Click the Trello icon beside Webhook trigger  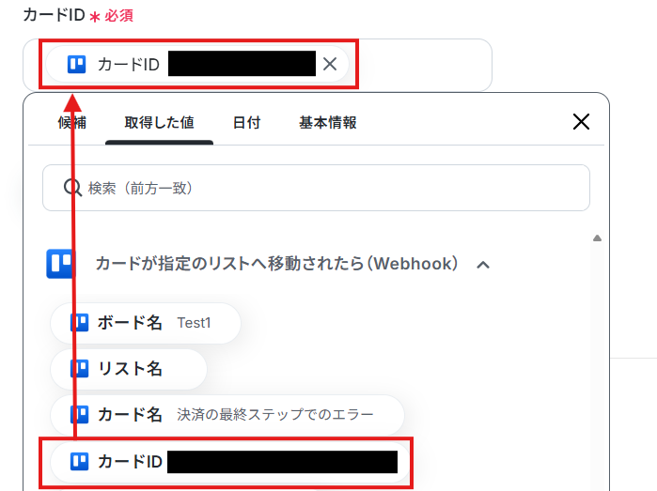[60, 264]
